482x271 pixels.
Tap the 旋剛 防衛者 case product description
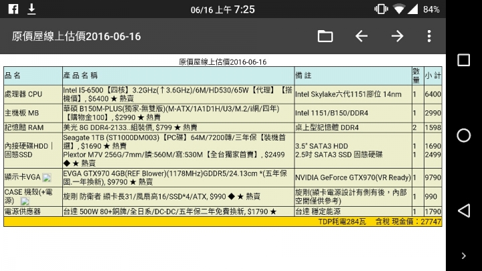162,196
